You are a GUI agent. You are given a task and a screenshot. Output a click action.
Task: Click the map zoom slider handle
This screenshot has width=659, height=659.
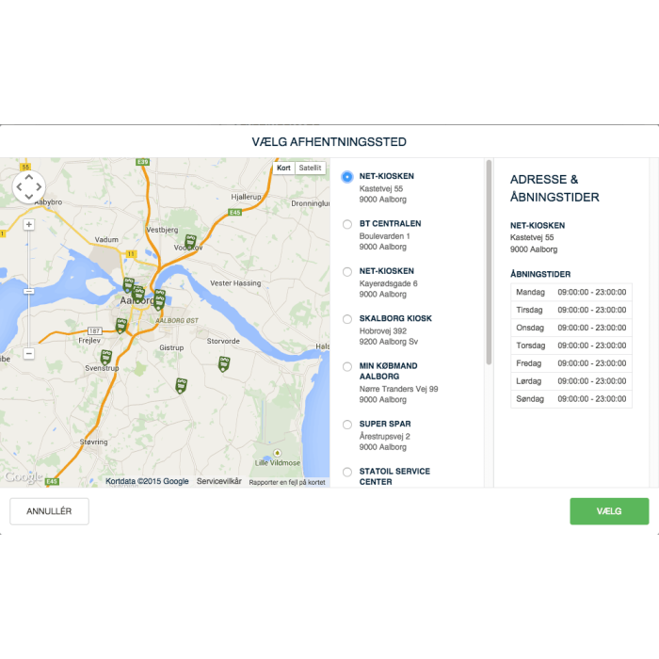coord(28,291)
